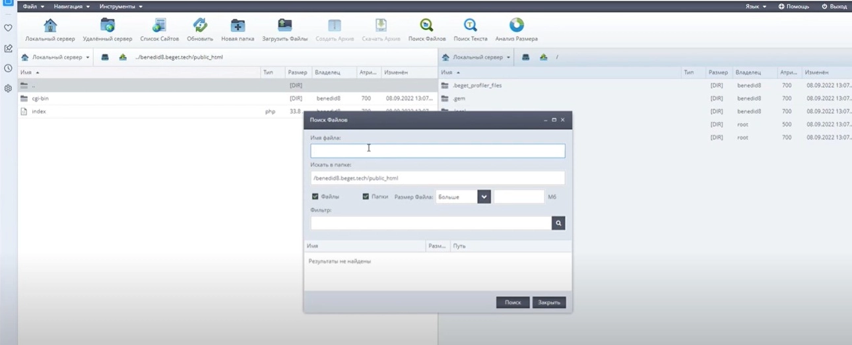Click the heart favorites sidebar icon
The height and width of the screenshot is (345, 852).
click(x=8, y=28)
